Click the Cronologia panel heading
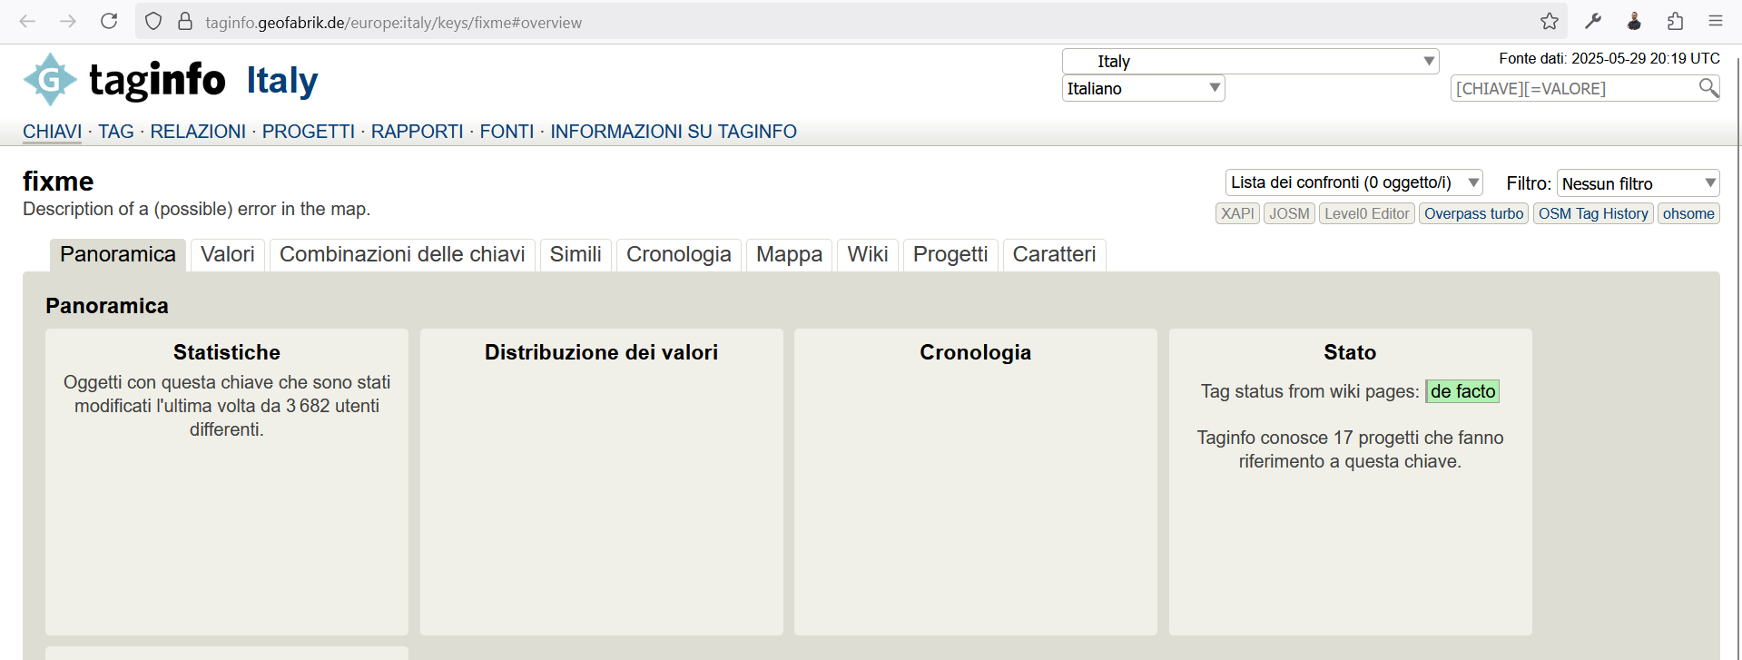Screen dimensions: 1742x660 click(x=975, y=352)
